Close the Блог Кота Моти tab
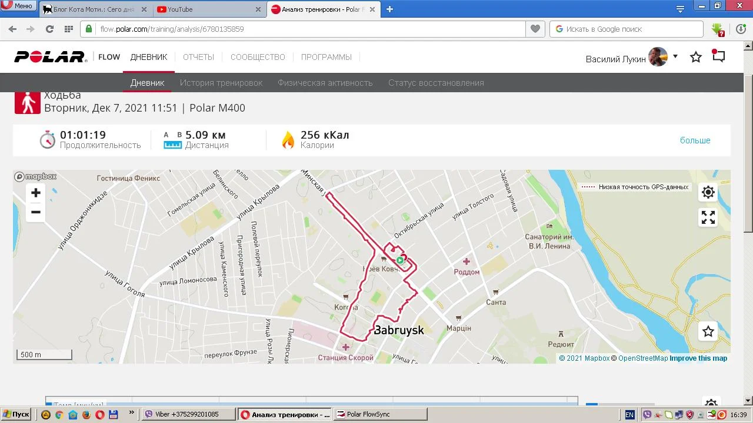Image resolution: width=753 pixels, height=423 pixels. tap(144, 9)
